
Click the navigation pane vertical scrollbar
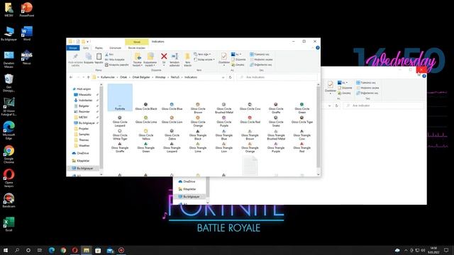(101, 127)
